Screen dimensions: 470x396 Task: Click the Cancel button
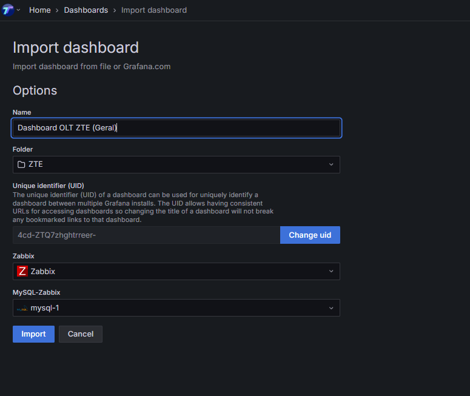pos(81,334)
